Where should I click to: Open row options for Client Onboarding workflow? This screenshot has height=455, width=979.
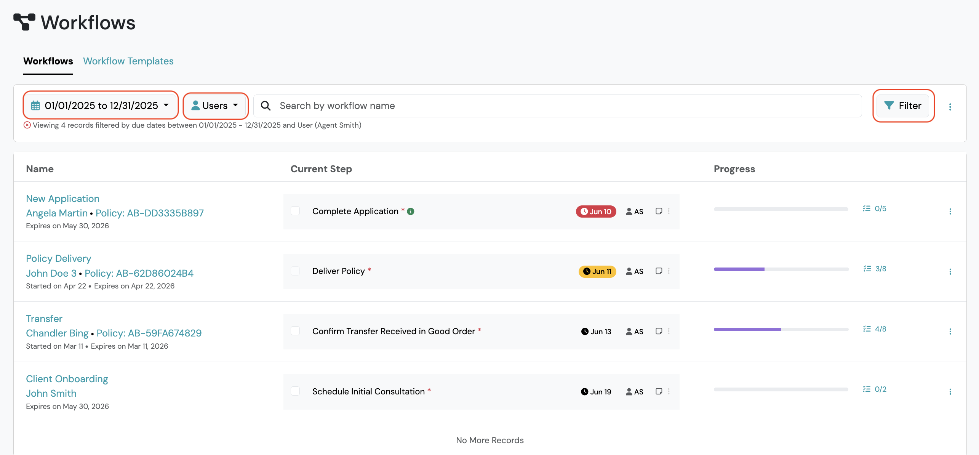tap(950, 392)
